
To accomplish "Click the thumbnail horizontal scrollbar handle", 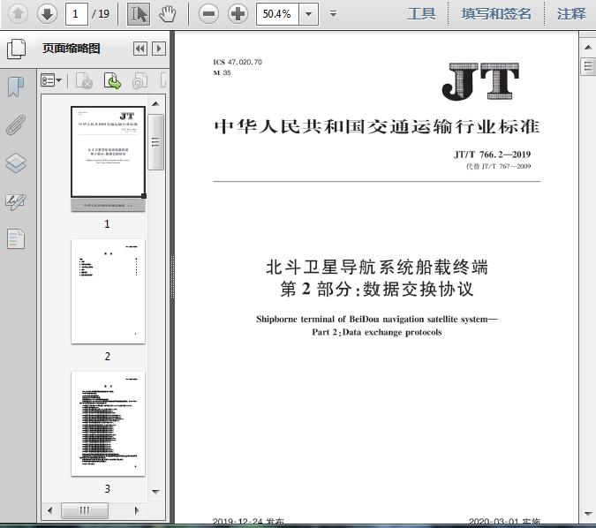I will (x=85, y=510).
